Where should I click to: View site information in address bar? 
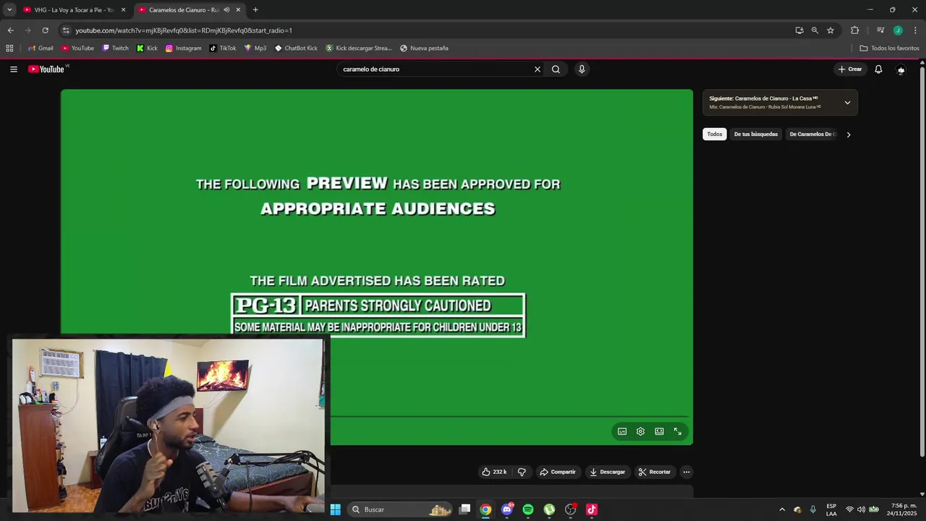(x=66, y=30)
